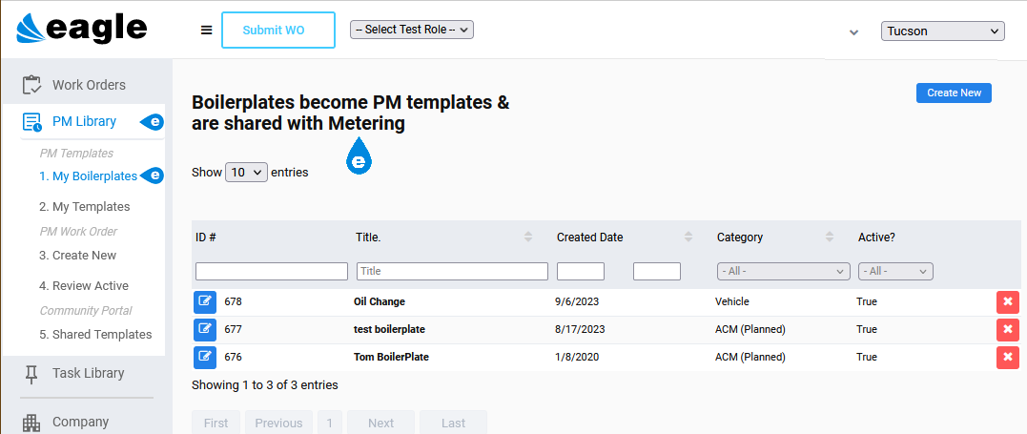Click the hamburger menu icon
Image resolution: width=1027 pixels, height=434 pixels.
tap(206, 31)
